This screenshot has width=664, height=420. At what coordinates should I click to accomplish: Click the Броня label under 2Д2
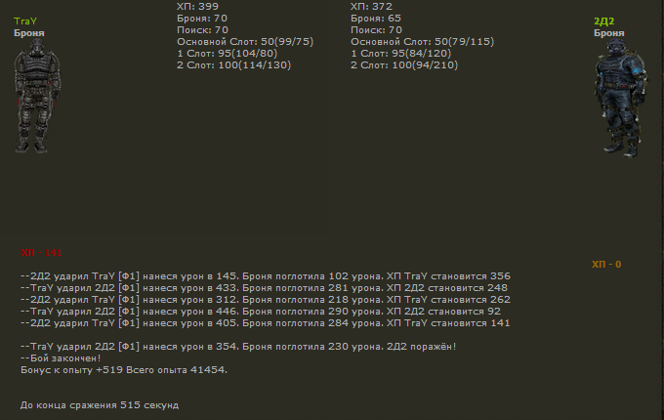coord(608,32)
